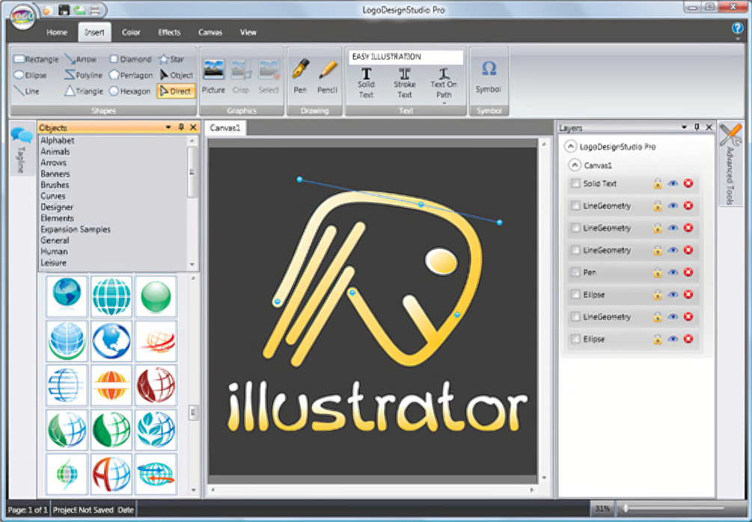Screen dimensions: 752x522
Task: Select the Triangle shape tool
Action: point(84,91)
